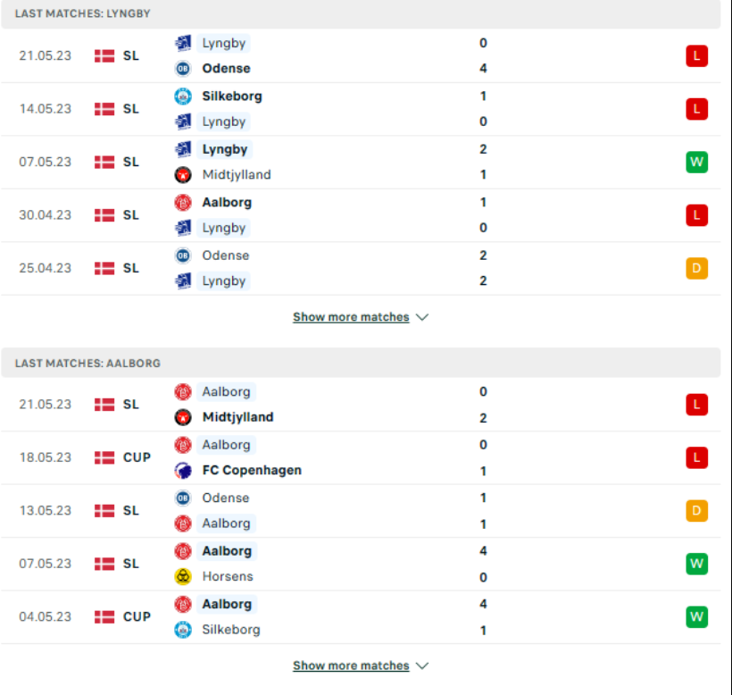Select the red L badge for Aalborg vs Midtjylland
The height and width of the screenshot is (695, 732).
pyautogui.click(x=696, y=404)
